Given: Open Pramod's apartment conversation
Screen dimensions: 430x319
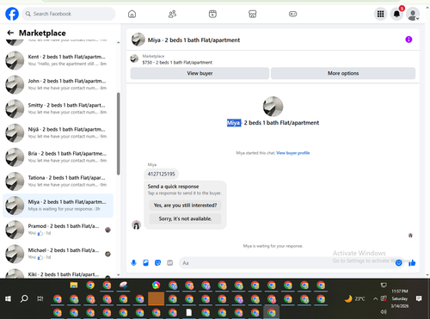Looking at the screenshot, I should [x=58, y=230].
